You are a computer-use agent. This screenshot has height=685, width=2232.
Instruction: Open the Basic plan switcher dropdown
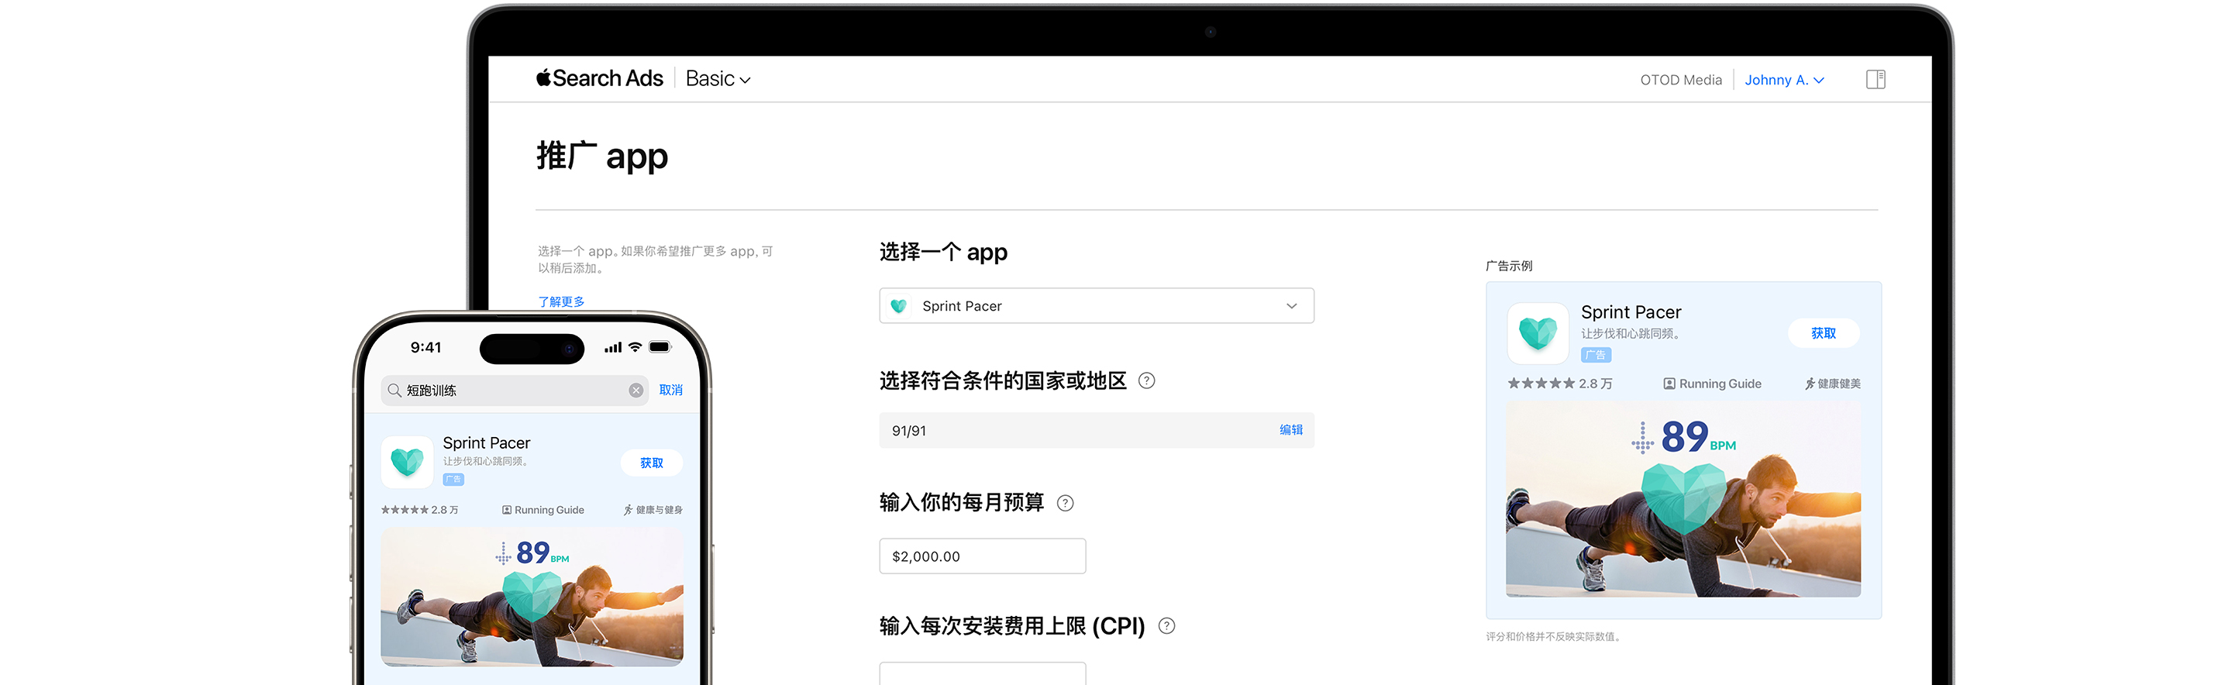pyautogui.click(x=718, y=79)
